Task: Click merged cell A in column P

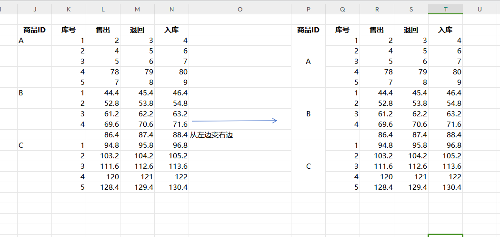Action: [308, 62]
